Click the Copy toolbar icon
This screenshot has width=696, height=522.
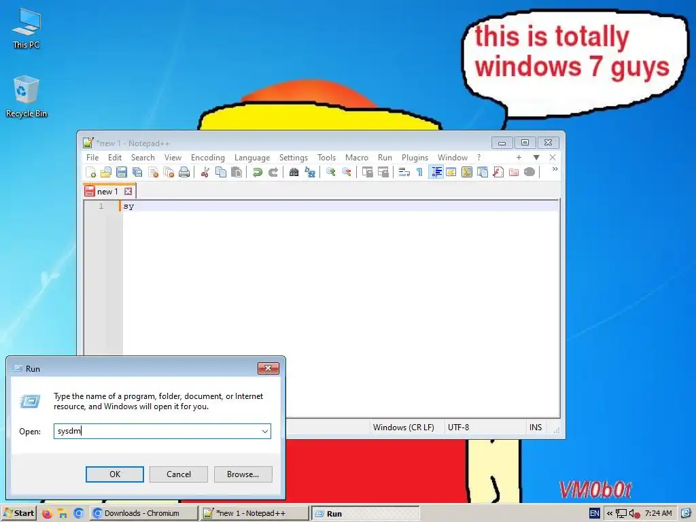pyautogui.click(x=221, y=172)
